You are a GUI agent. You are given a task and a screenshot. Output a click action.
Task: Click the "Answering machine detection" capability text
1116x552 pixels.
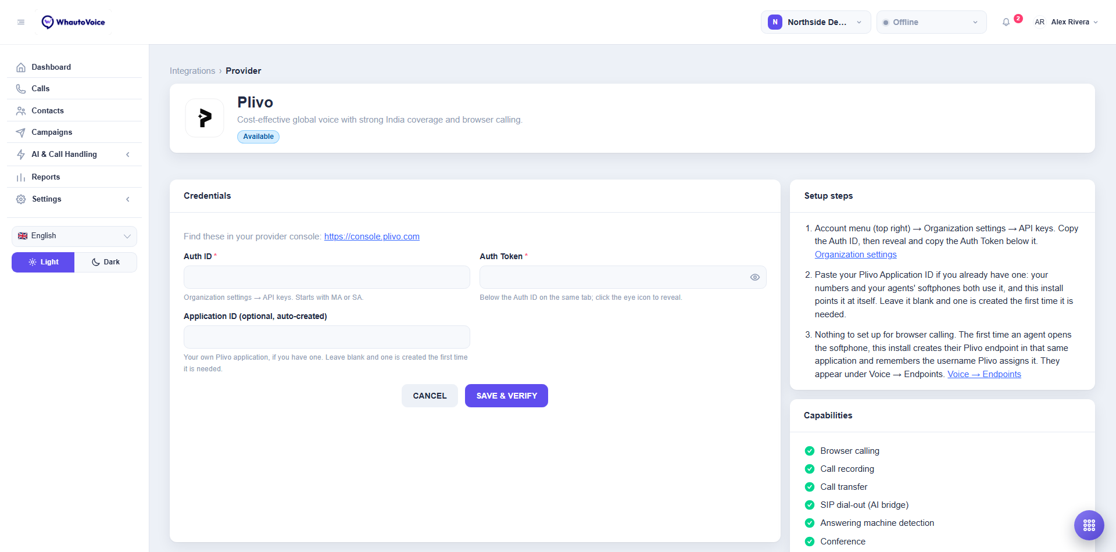877,523
